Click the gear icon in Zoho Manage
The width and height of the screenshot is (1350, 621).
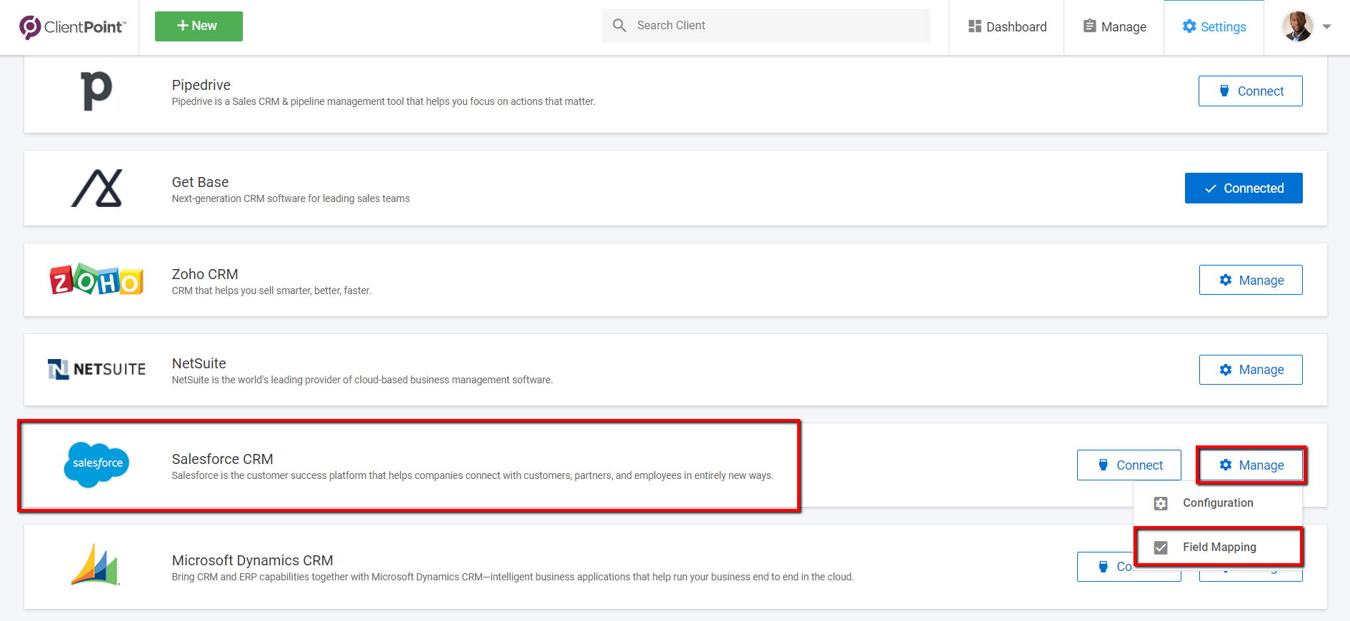[1226, 280]
